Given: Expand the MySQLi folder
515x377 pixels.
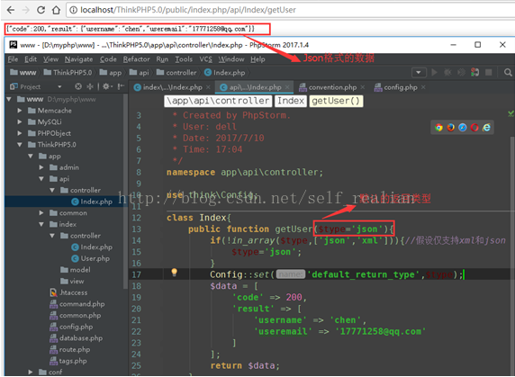Looking at the screenshot, I should click(20, 122).
